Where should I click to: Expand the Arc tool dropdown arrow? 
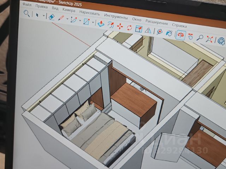pos(80,20)
